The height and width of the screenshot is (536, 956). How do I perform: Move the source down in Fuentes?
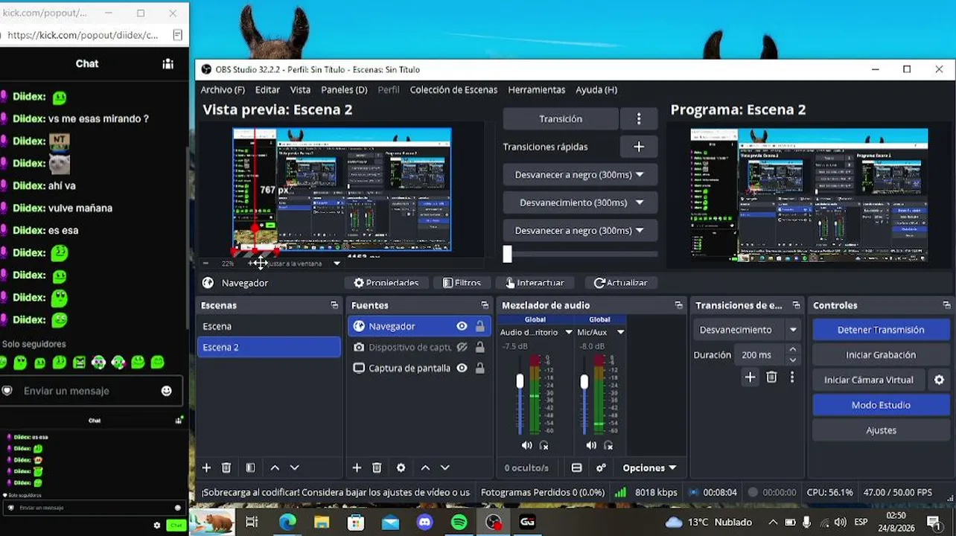point(445,468)
